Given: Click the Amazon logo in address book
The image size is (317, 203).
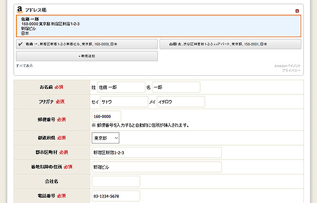Looking at the screenshot, I should 20,10.
